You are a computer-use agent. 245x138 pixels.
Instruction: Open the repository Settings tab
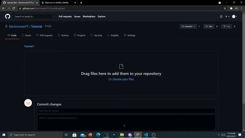pyautogui.click(x=129, y=35)
